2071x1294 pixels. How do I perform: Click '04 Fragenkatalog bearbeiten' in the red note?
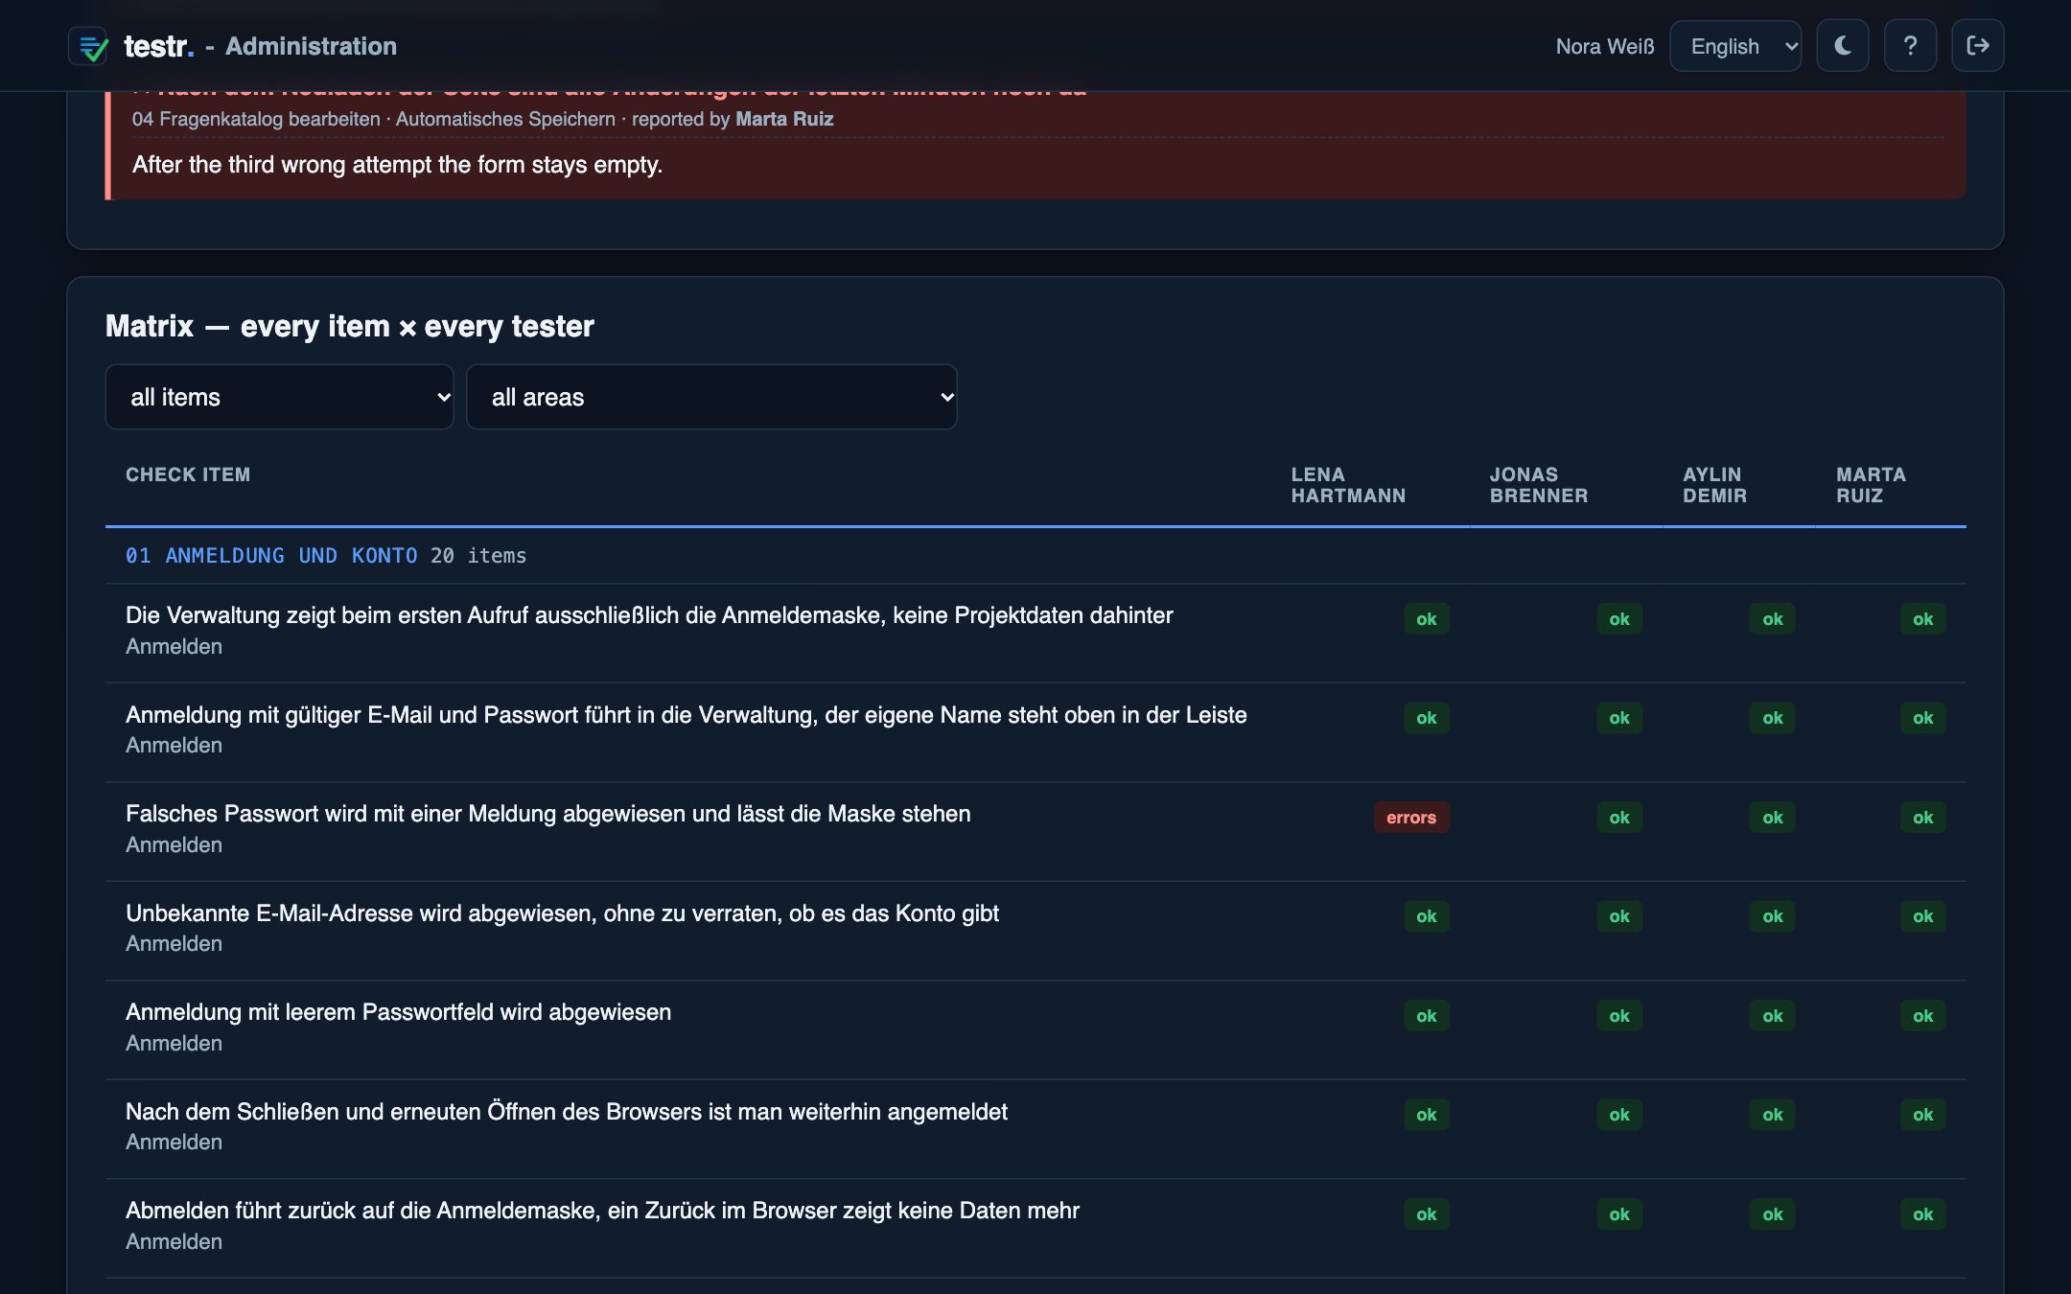[x=256, y=119]
